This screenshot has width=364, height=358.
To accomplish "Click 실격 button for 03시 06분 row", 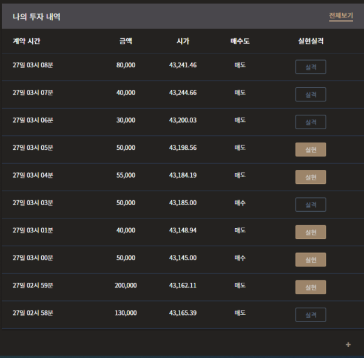I will [311, 122].
